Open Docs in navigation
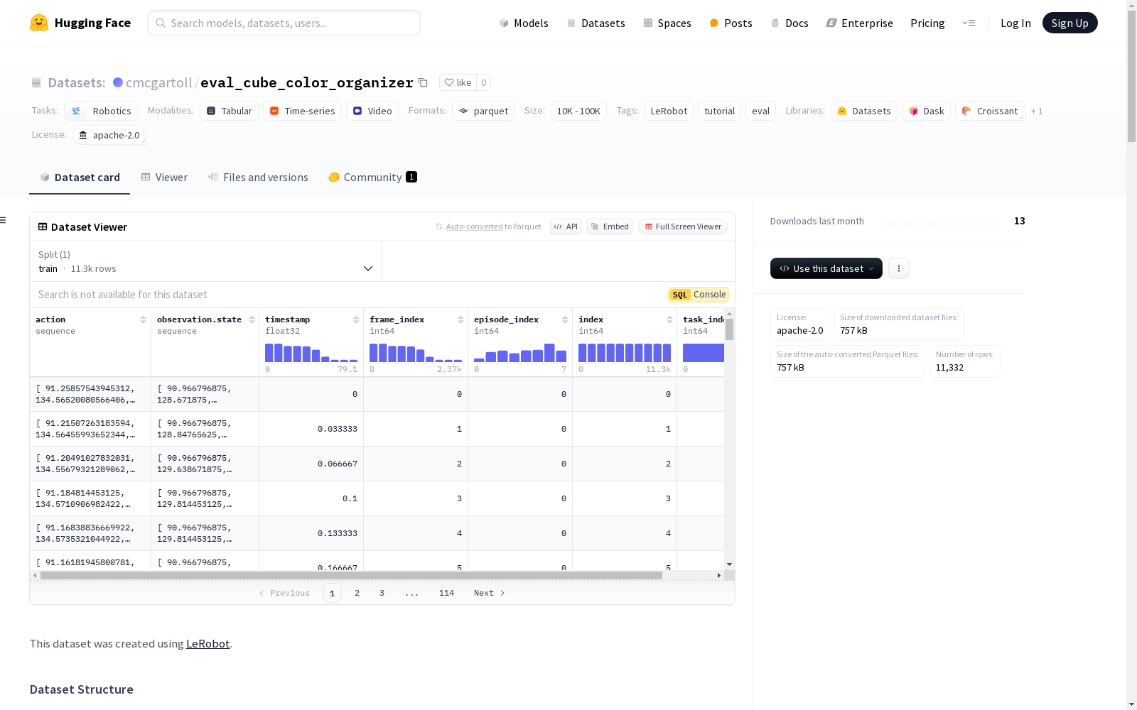The image size is (1137, 710). coord(790,23)
